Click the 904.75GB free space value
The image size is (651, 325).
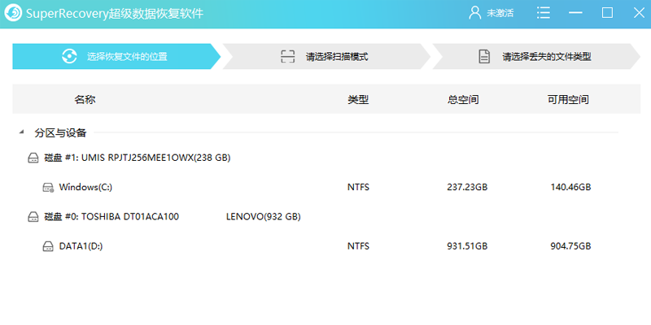coord(570,246)
